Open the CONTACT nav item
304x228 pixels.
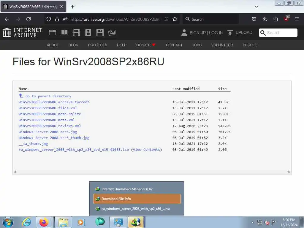point(174,45)
